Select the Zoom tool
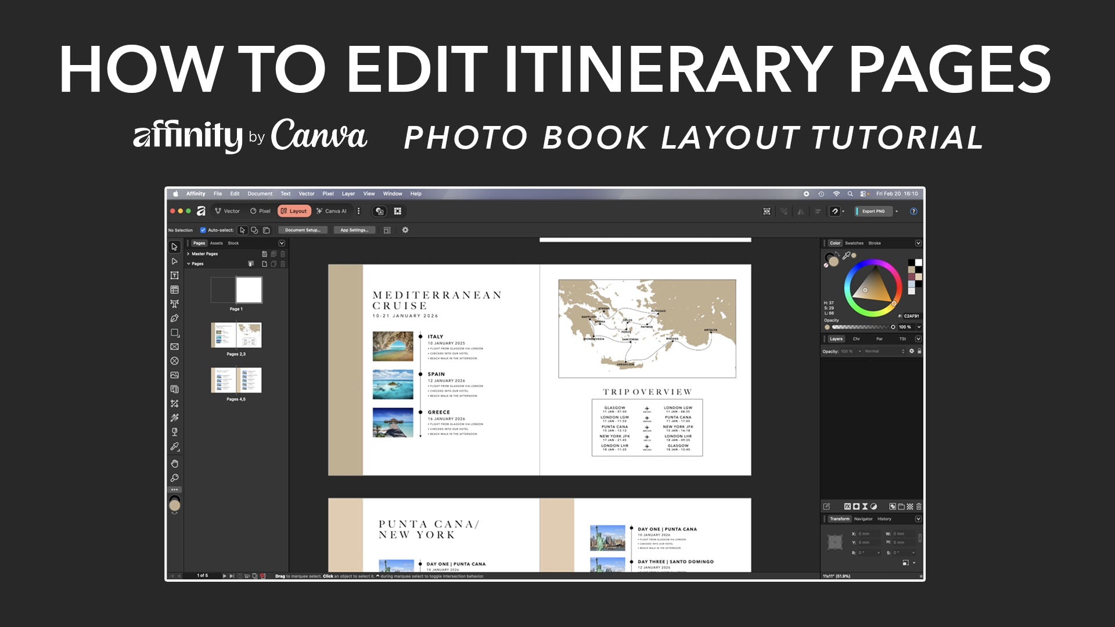Viewport: 1115px width, 627px height. (174, 478)
